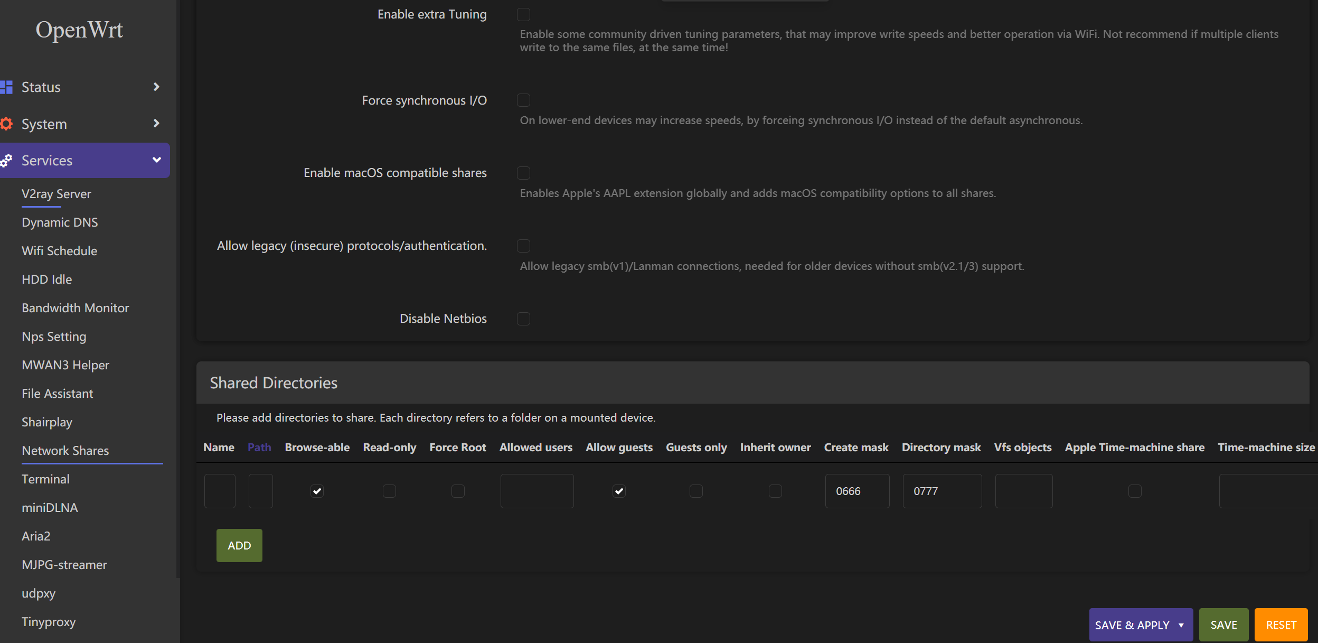This screenshot has height=643, width=1318.
Task: Open Aria2 page
Action: click(36, 536)
